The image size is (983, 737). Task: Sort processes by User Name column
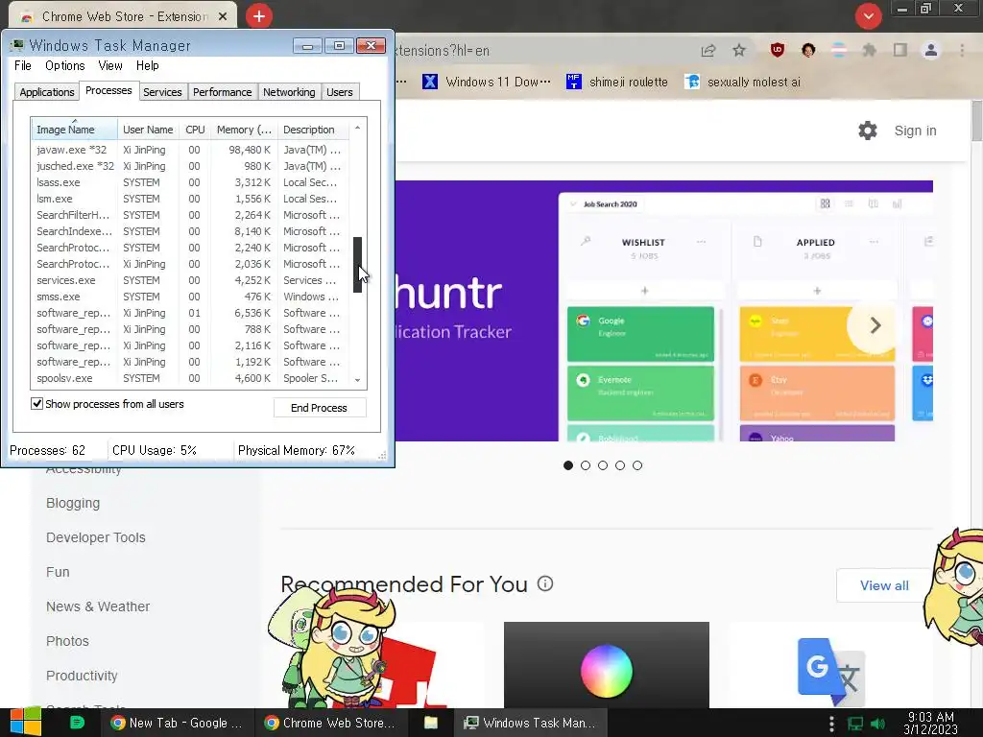148,130
